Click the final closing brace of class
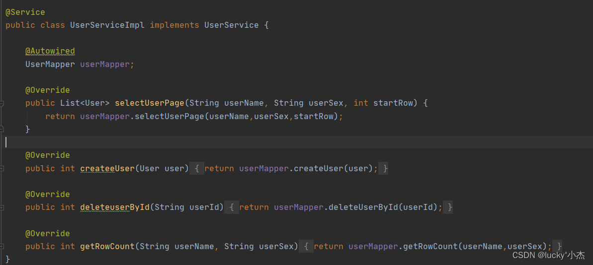Viewport: 593px width, 265px height. click(7, 260)
